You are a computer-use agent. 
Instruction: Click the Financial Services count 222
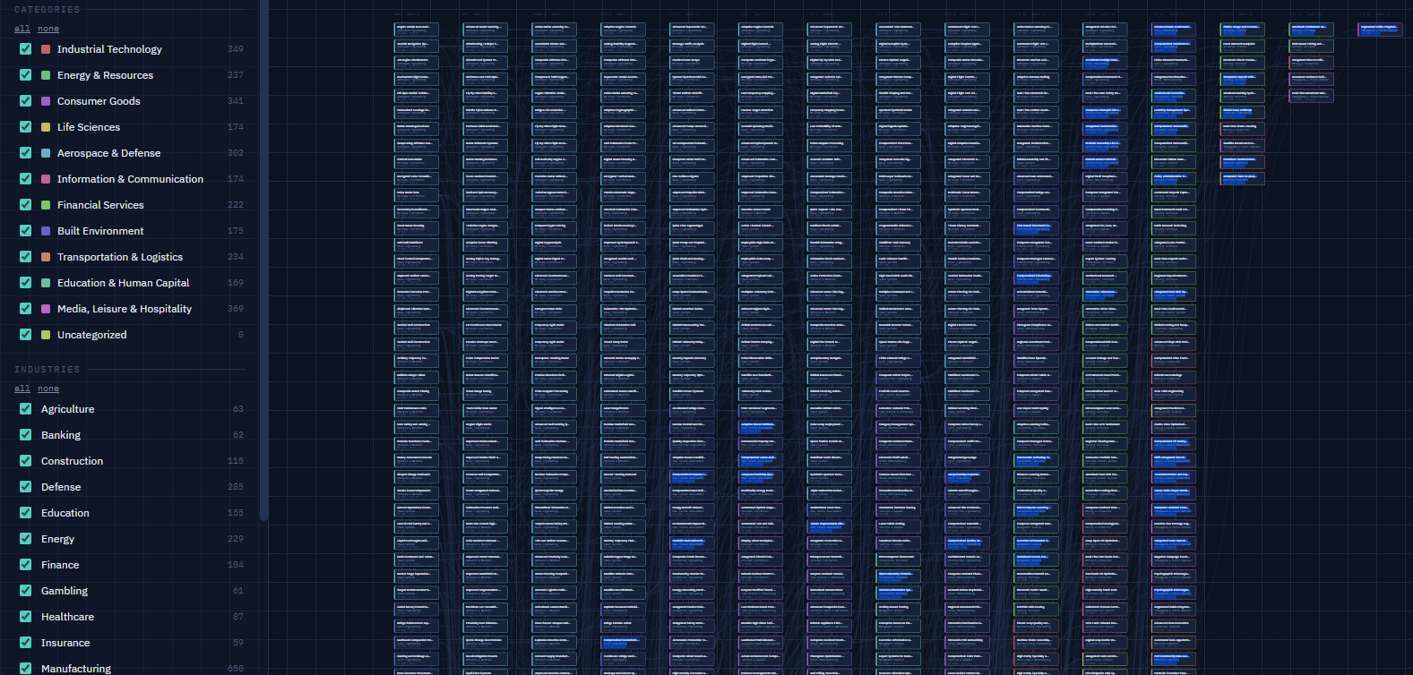click(x=236, y=205)
